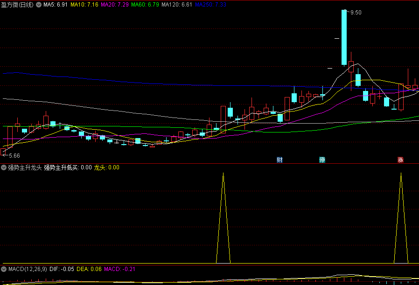This screenshot has width=419, height=285.
Task: Click the 财 financial event marker
Action: click(x=279, y=160)
